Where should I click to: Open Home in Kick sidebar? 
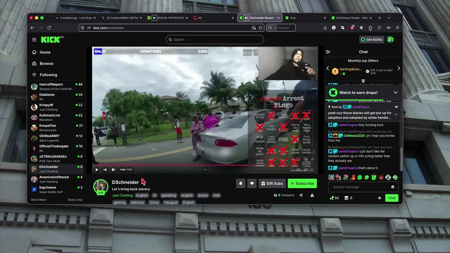pos(45,52)
